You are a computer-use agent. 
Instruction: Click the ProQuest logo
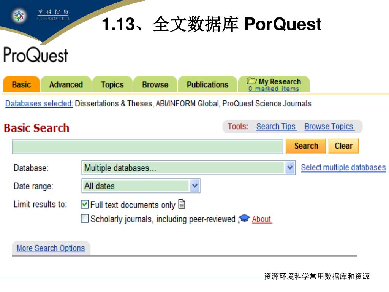(36, 55)
